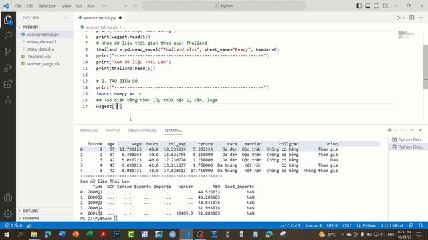428x240 pixels.
Task: Open eview_data.wf1 in the Explorer
Action: tap(45, 42)
